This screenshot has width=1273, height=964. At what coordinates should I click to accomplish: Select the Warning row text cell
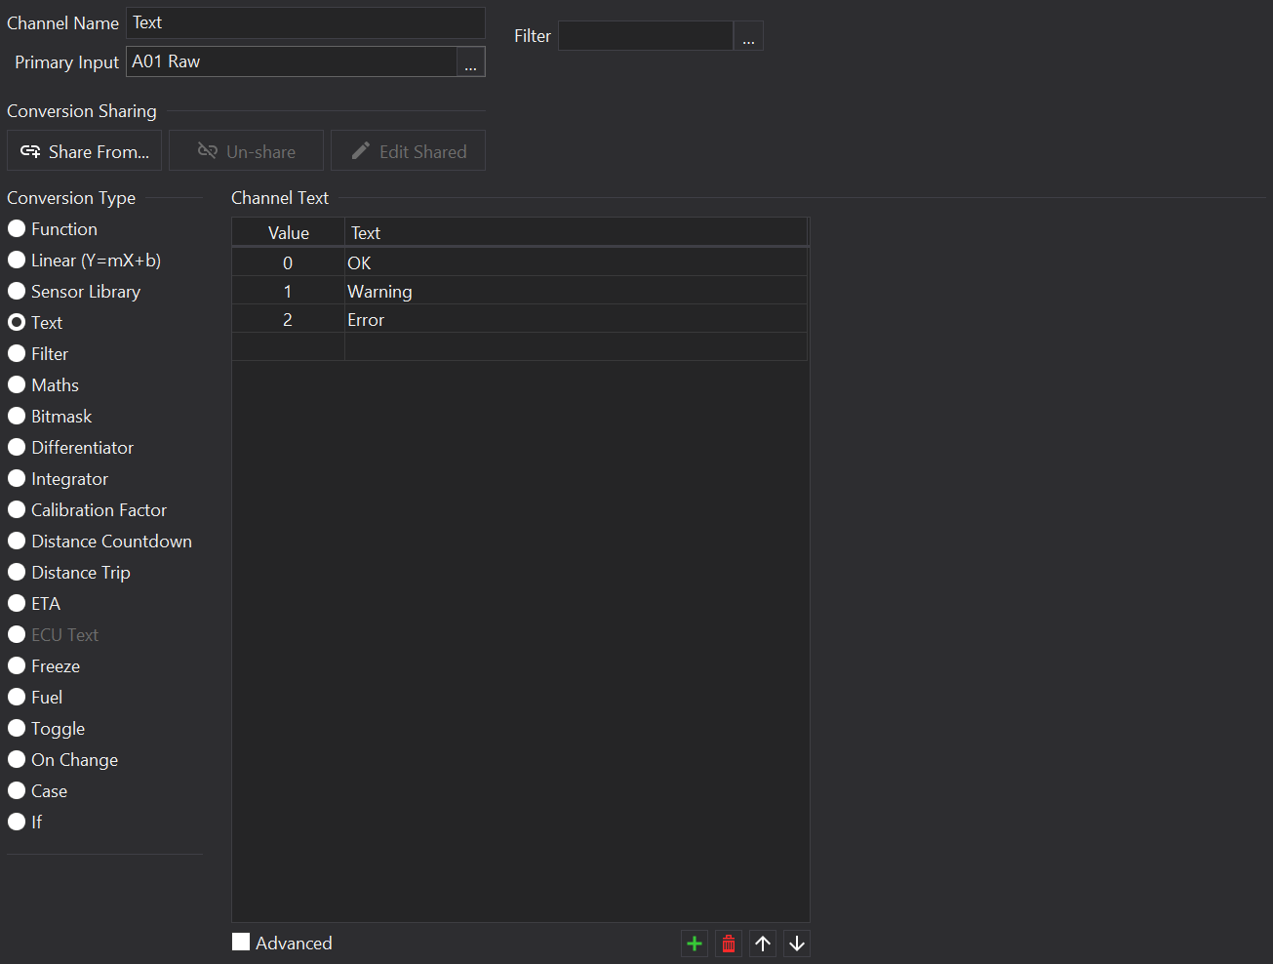coord(576,291)
